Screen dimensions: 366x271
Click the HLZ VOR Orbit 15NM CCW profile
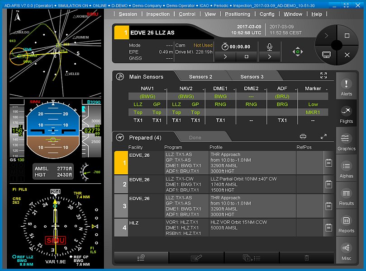tap(238, 222)
